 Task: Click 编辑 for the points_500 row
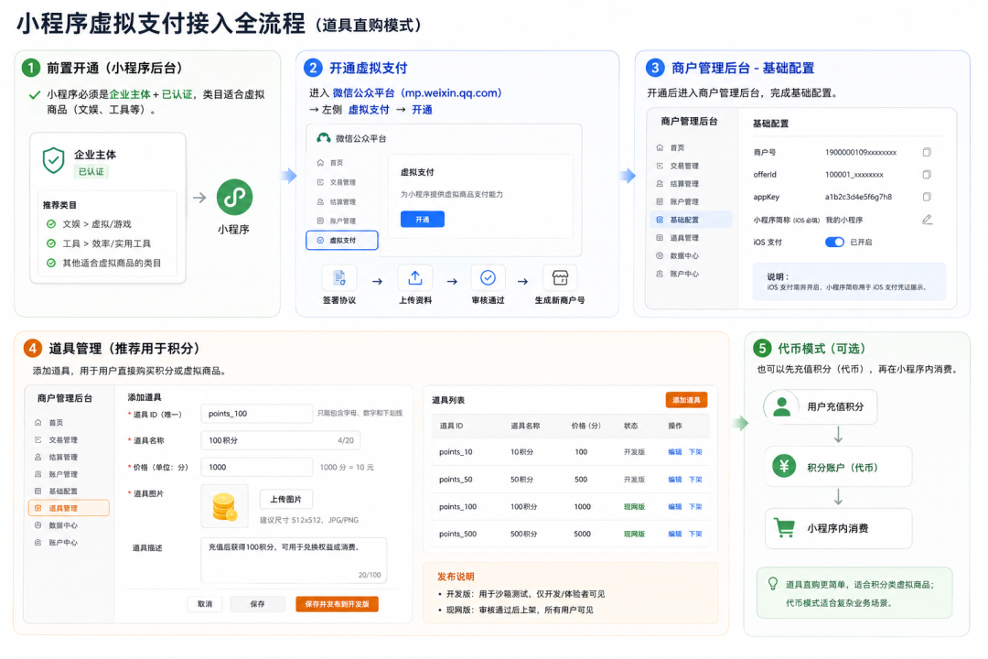(675, 534)
